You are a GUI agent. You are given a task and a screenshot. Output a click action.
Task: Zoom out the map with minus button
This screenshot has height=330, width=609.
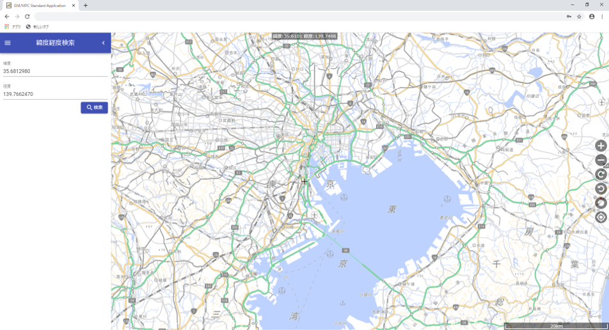point(600,161)
